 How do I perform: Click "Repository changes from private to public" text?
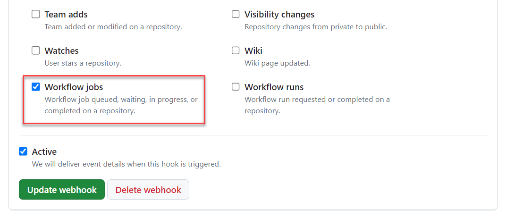315,27
